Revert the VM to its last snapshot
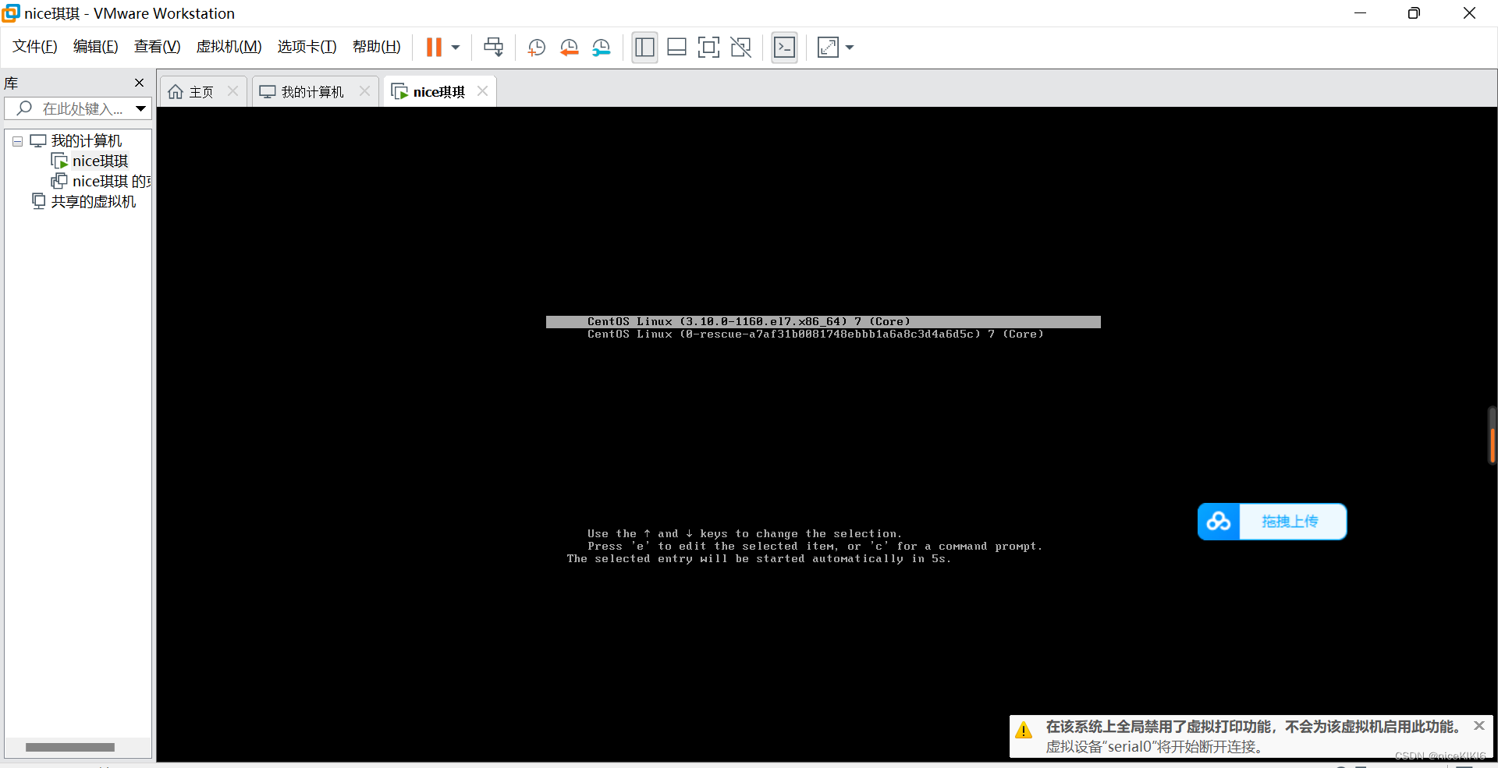This screenshot has width=1498, height=768. coord(569,47)
